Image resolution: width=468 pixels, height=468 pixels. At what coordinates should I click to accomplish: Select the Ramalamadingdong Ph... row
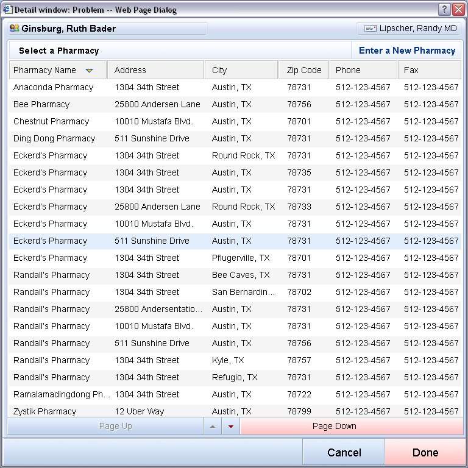pos(235,394)
